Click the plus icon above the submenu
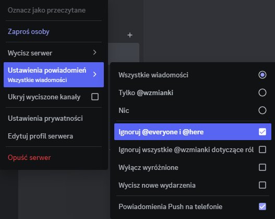This screenshot has width=275, height=219. pos(130,35)
